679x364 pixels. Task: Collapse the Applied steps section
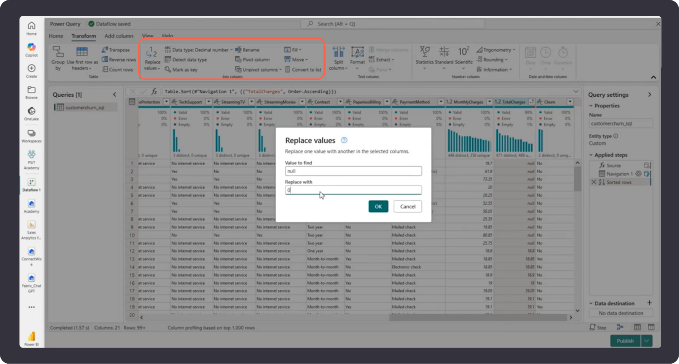pos(591,155)
